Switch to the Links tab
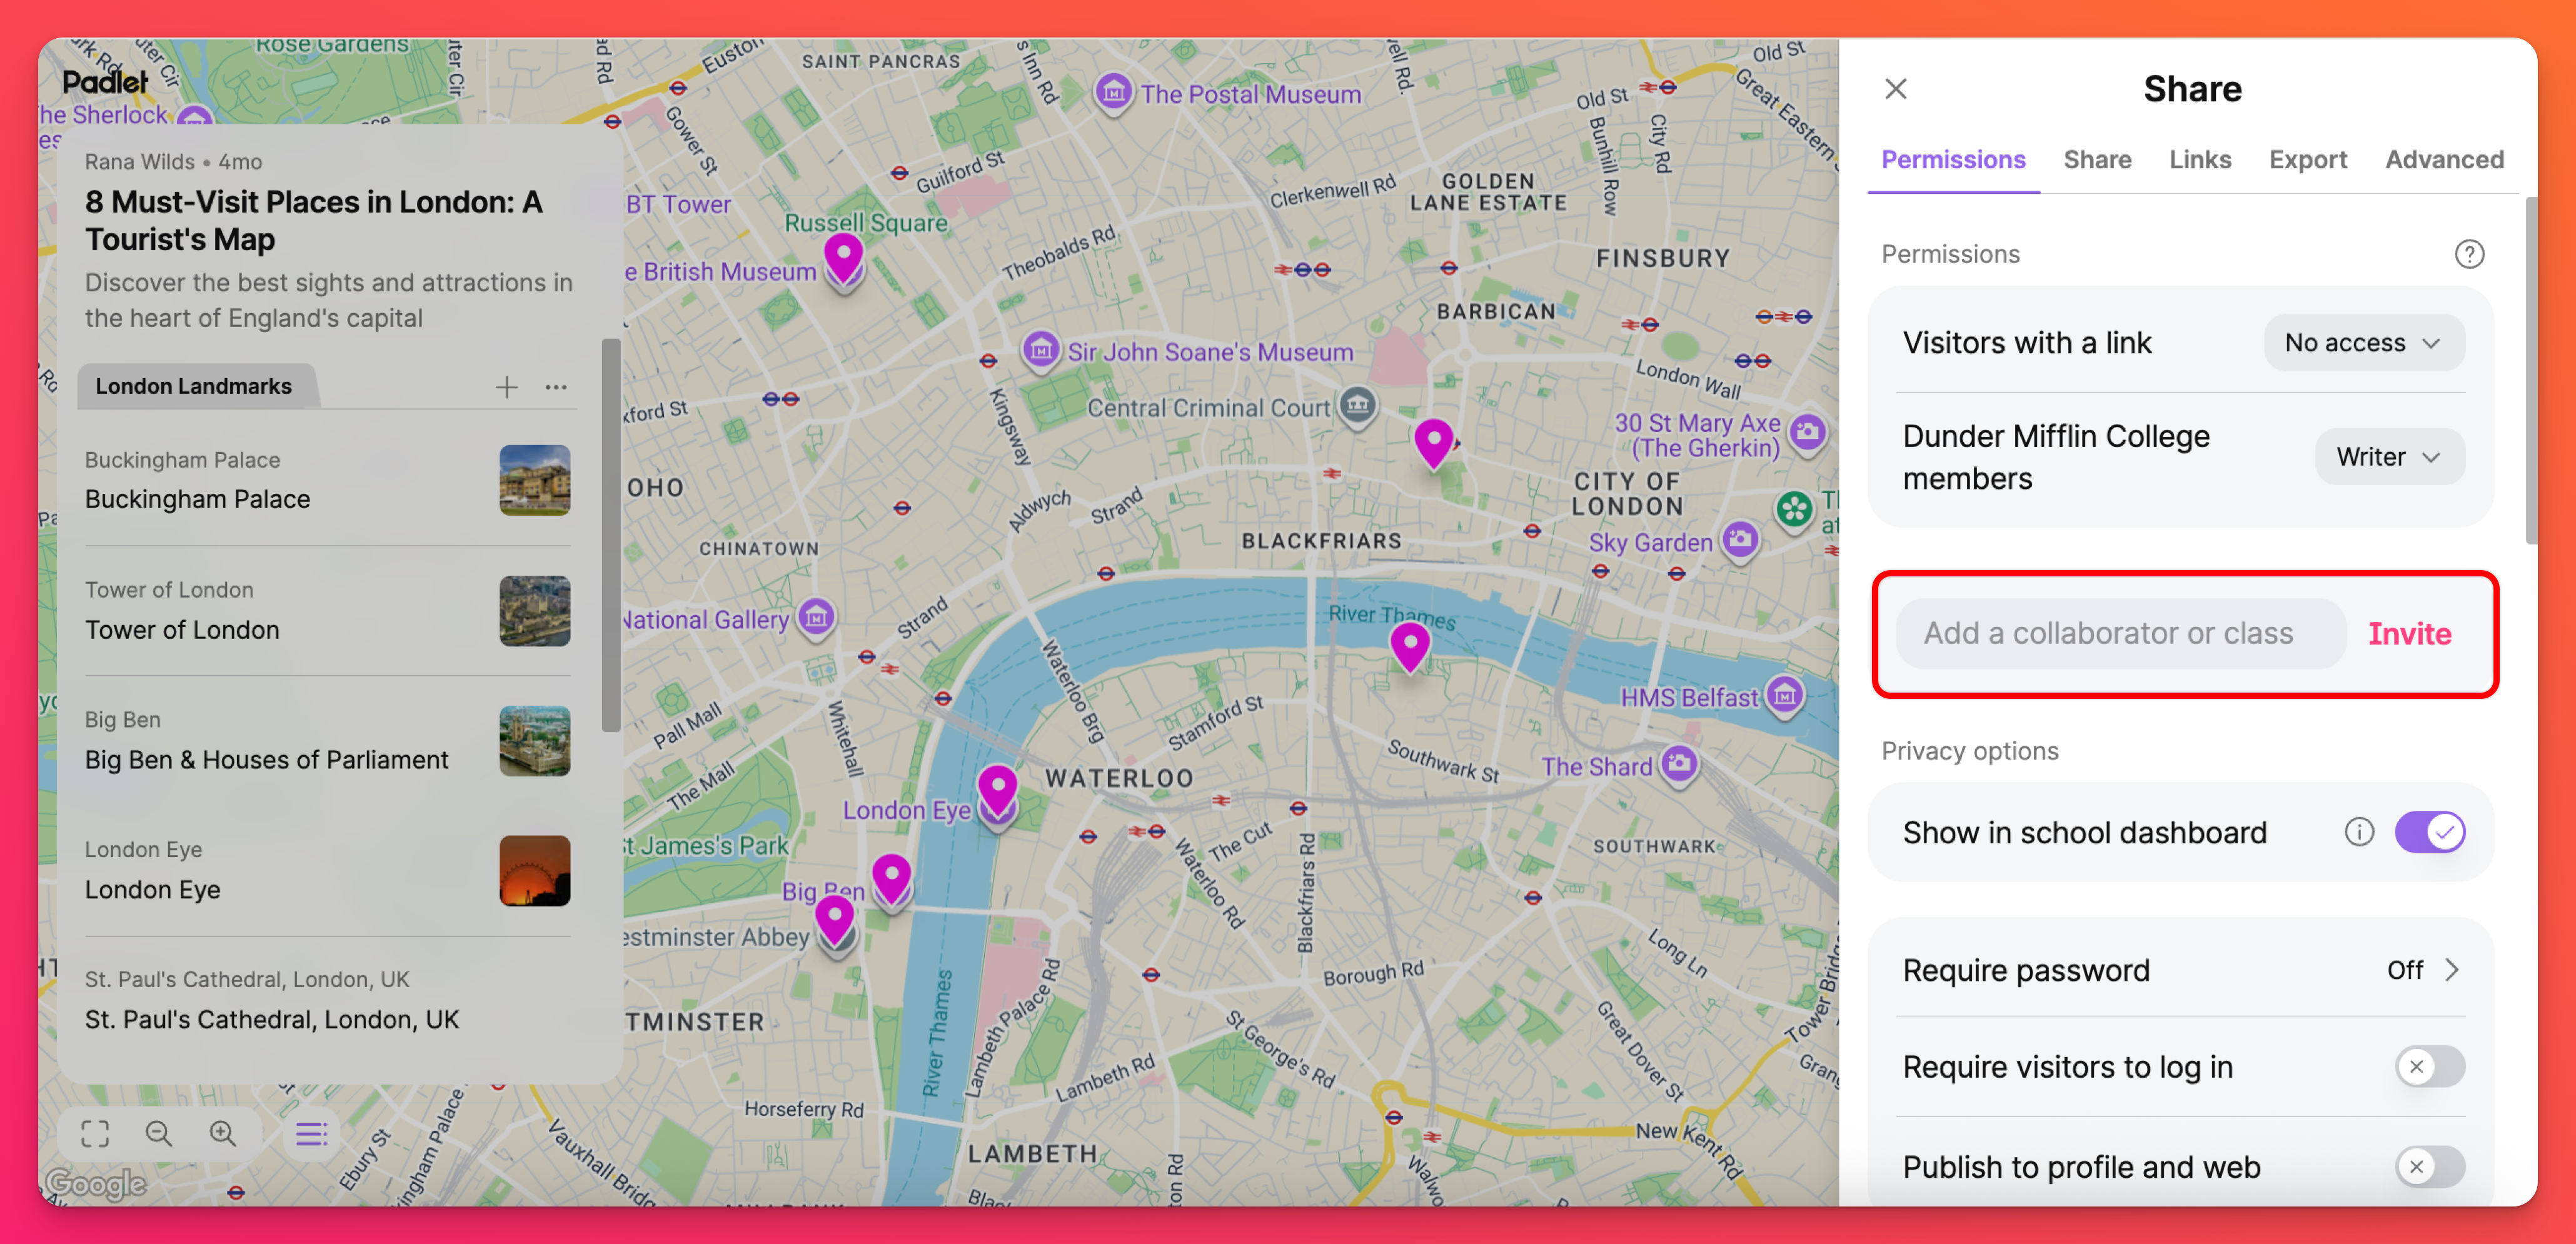2576x1244 pixels. pos(2200,160)
